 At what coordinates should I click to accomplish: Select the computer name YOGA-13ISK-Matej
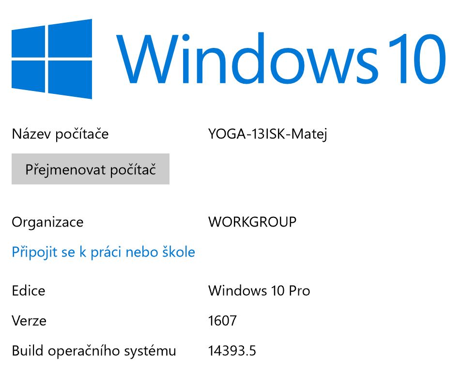point(268,134)
